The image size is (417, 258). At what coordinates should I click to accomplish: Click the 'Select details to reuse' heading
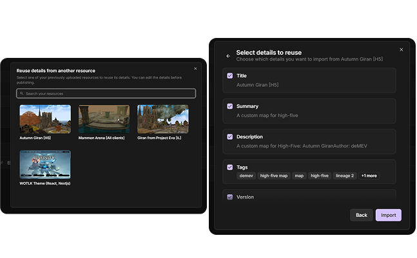click(269, 53)
